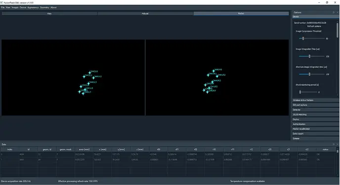Click the OK status cell in row 0
The width and height of the screenshot is (340, 185).
pyautogui.click(x=326, y=154)
